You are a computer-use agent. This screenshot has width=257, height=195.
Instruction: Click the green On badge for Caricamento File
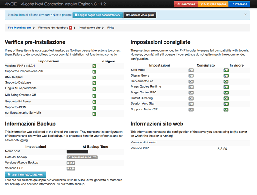pyautogui.click(x=226, y=82)
